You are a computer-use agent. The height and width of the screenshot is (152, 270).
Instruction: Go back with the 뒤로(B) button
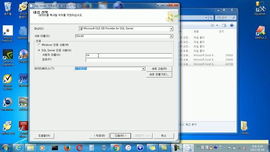coord(99,136)
